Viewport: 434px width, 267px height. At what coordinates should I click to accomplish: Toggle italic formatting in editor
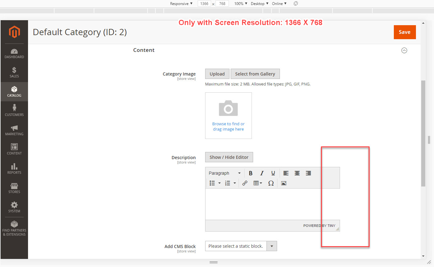click(262, 173)
